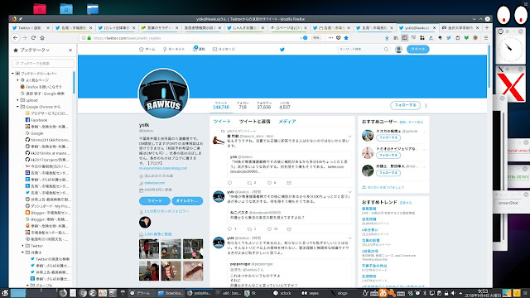
Task: Click the Twitter bird logo on page header
Action: 282,50
